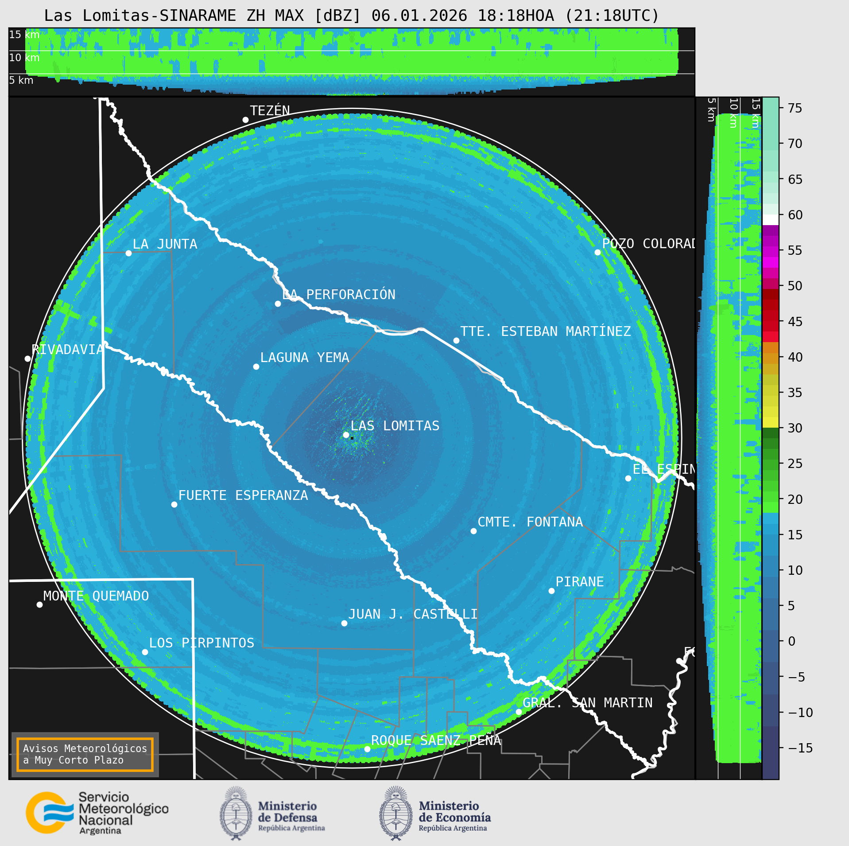Click the Avisos Meteorológicos a Muy Corto Plazo box

pos(85,754)
